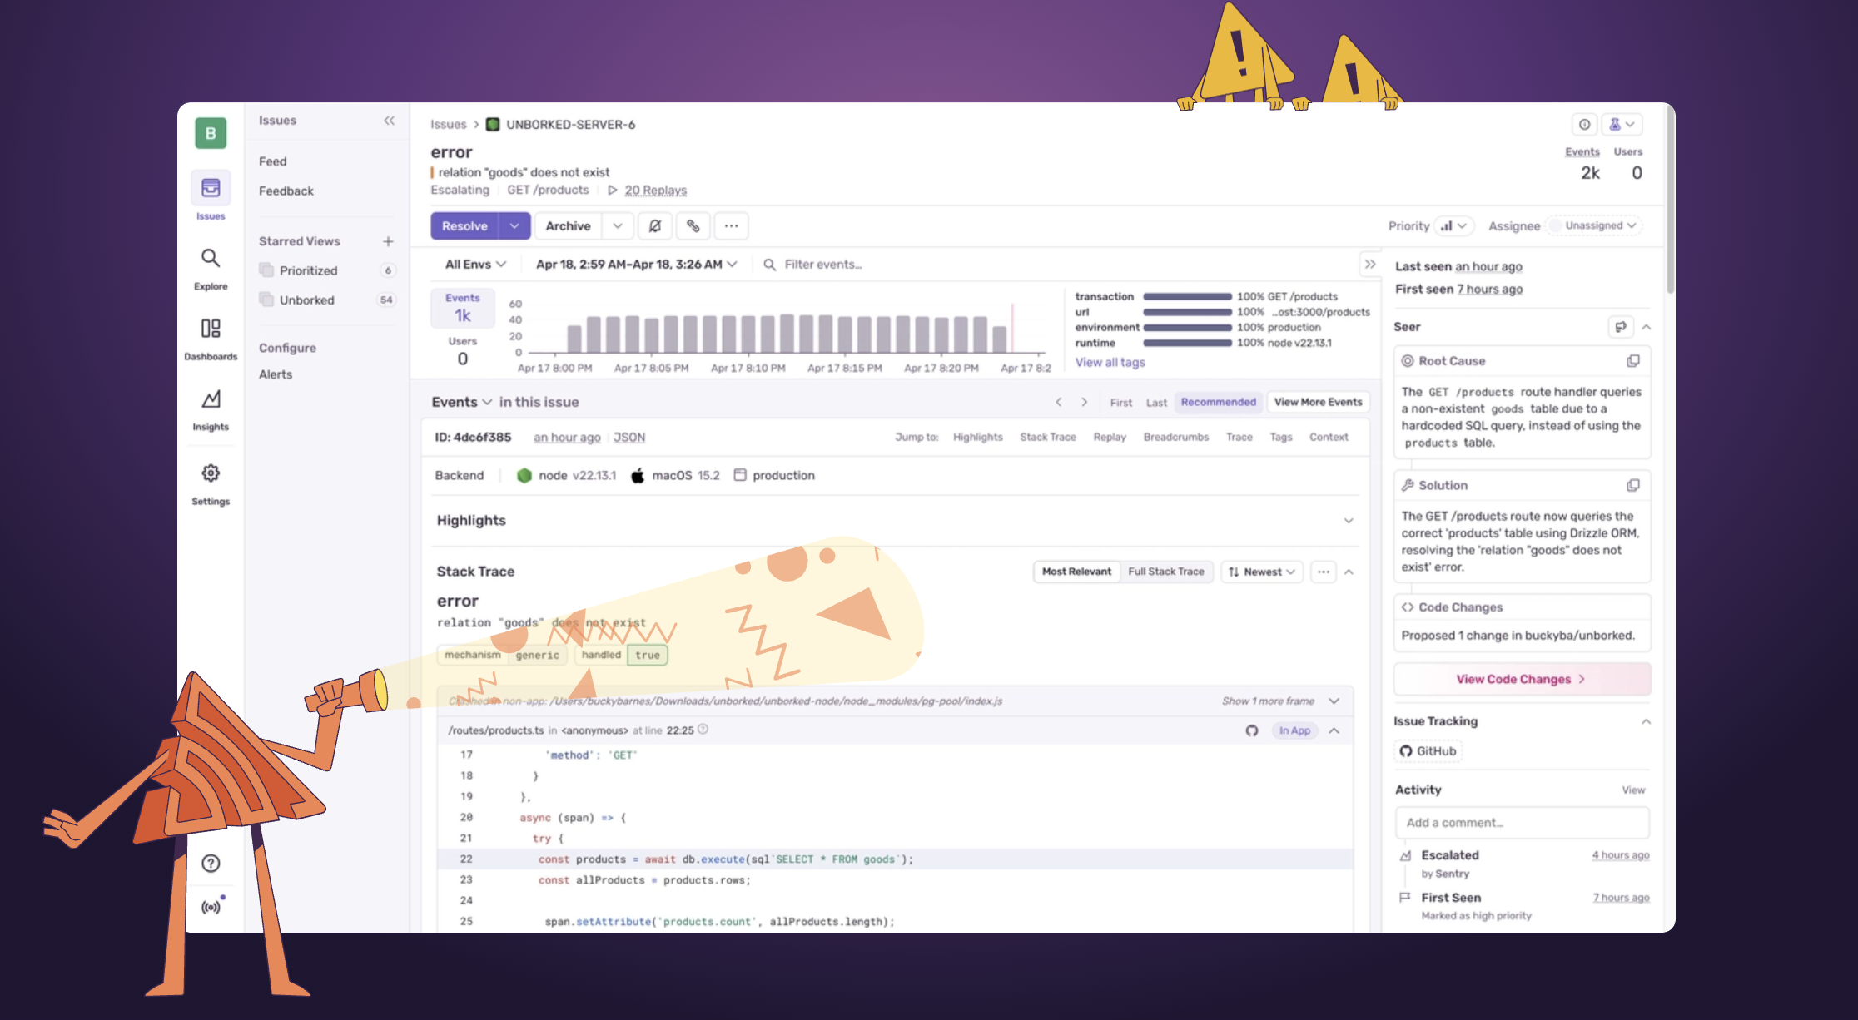Expand the Highlights section
The image size is (1858, 1020).
(x=1348, y=521)
